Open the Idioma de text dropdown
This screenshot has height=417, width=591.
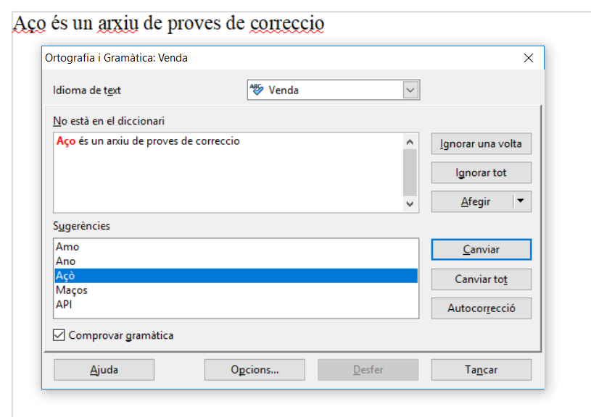[x=410, y=90]
